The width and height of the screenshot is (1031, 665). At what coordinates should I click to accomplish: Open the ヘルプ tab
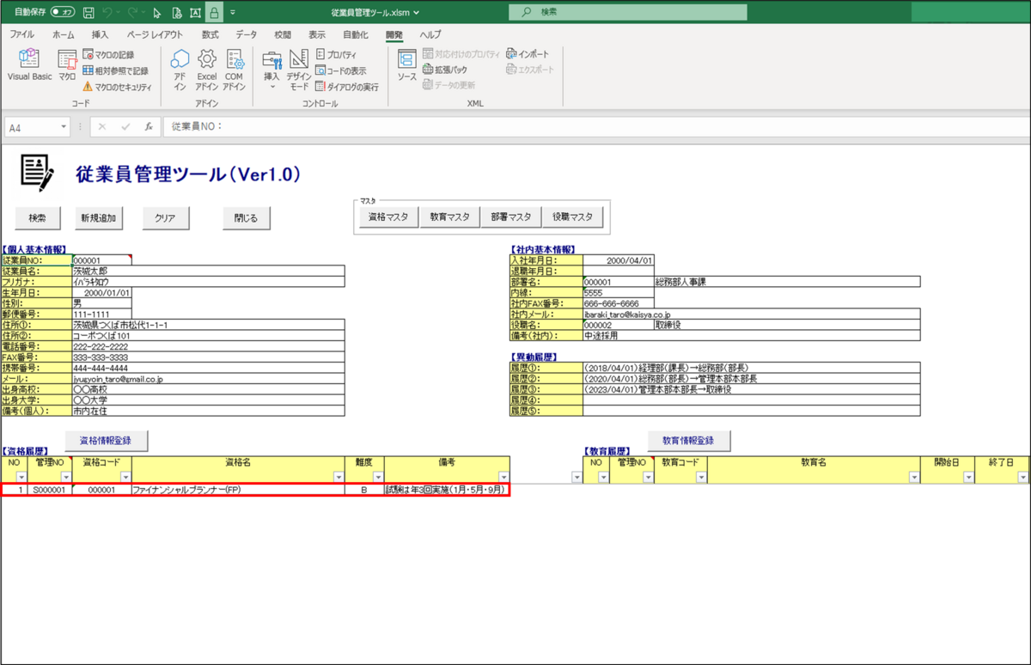[430, 34]
